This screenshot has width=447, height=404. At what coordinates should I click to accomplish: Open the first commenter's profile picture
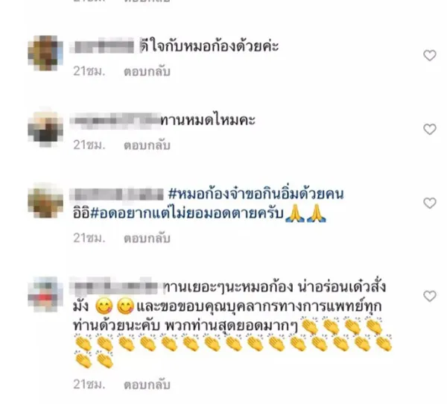45,53
